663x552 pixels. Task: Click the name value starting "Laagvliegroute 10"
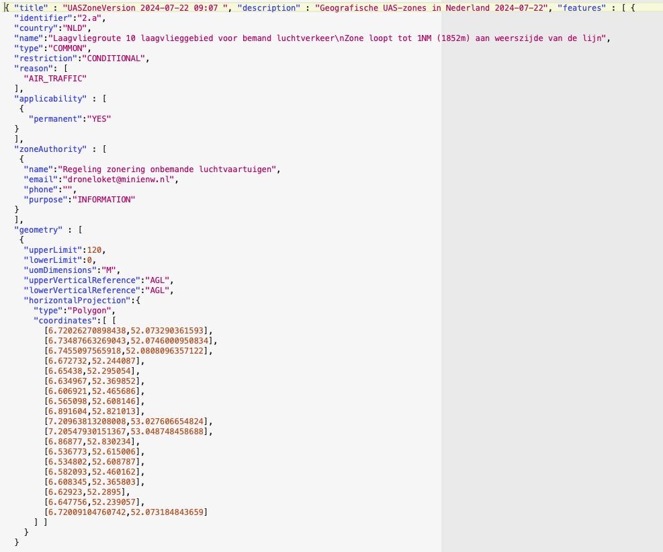click(329, 38)
